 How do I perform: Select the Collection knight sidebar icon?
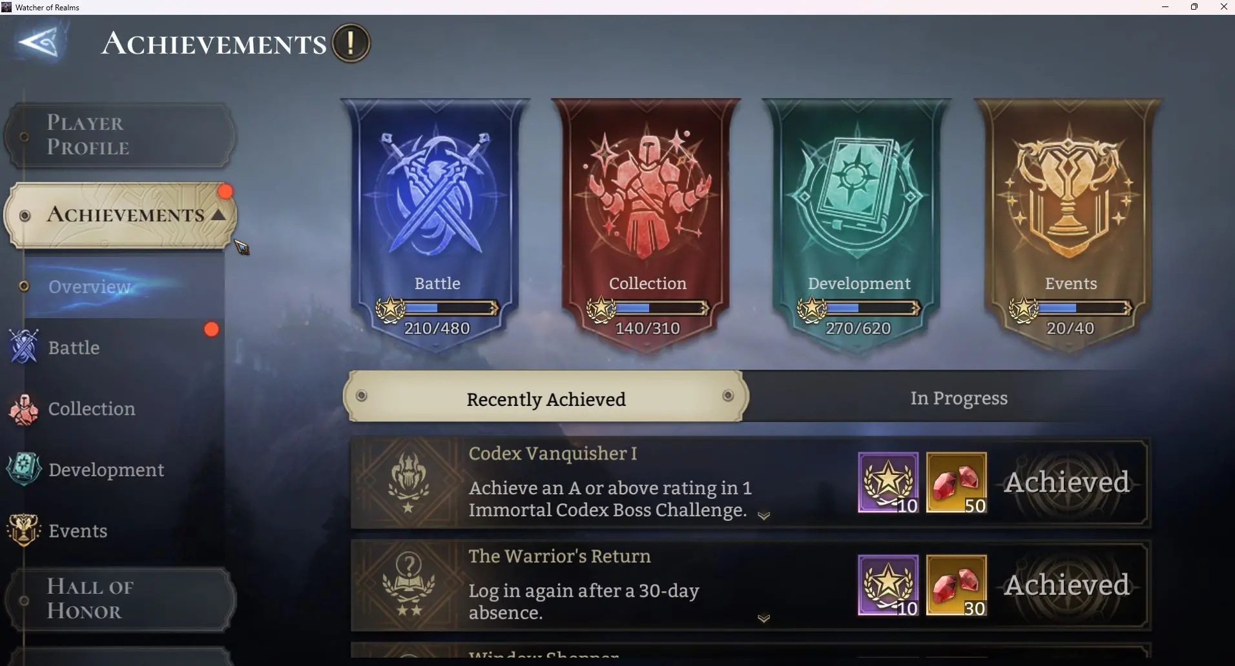(x=24, y=409)
